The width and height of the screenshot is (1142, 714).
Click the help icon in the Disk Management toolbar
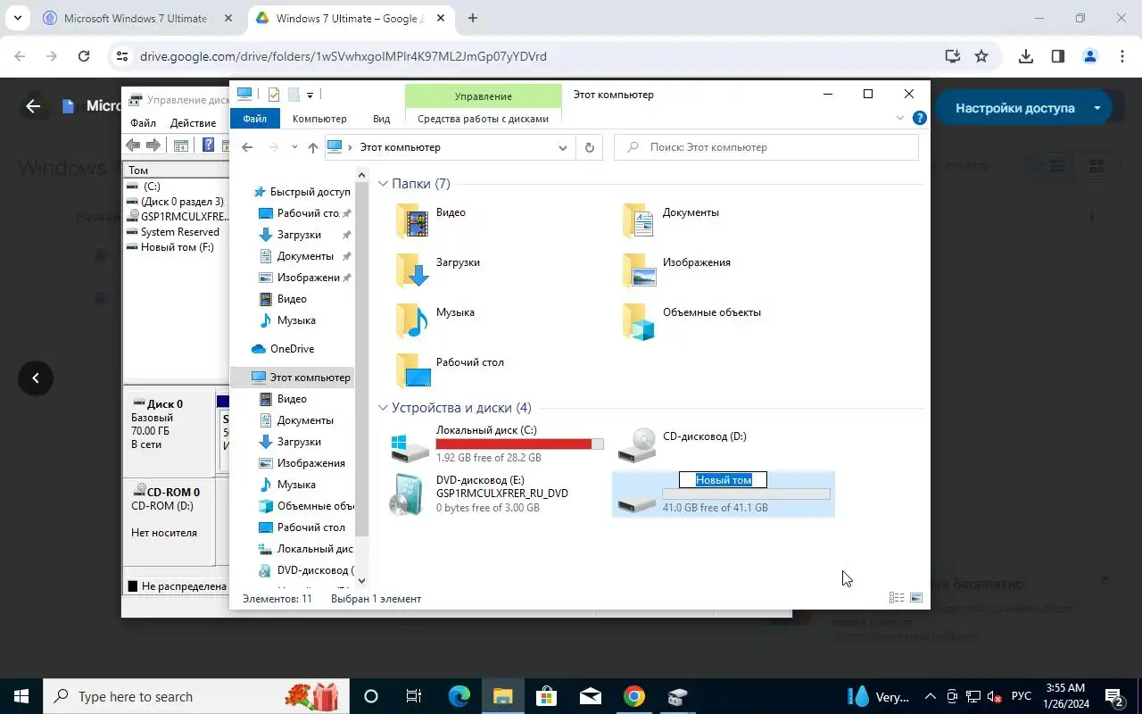[x=209, y=145]
